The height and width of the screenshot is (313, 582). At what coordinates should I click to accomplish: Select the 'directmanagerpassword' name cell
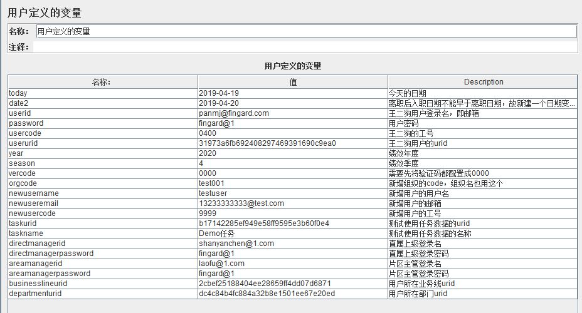[103, 254]
